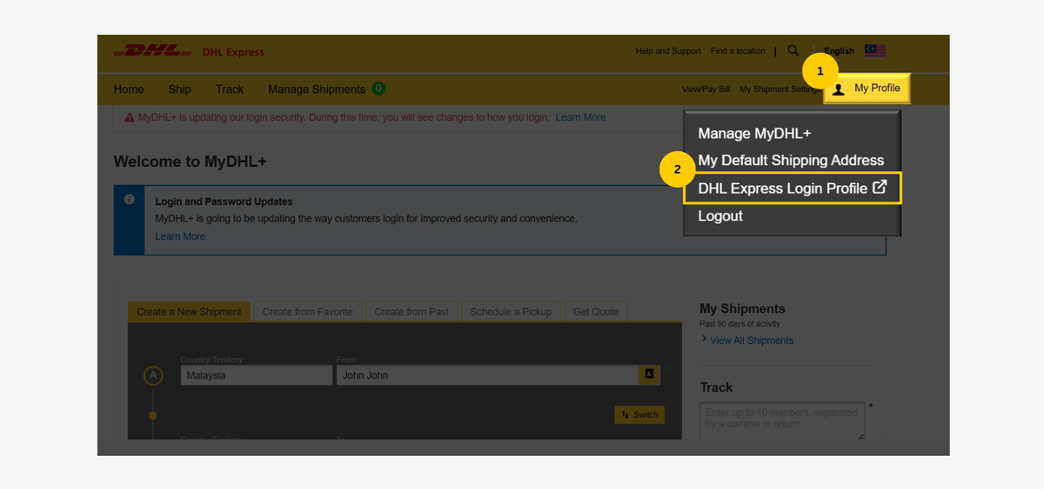The height and width of the screenshot is (489, 1044).
Task: Open the search magnifier icon
Action: (793, 51)
